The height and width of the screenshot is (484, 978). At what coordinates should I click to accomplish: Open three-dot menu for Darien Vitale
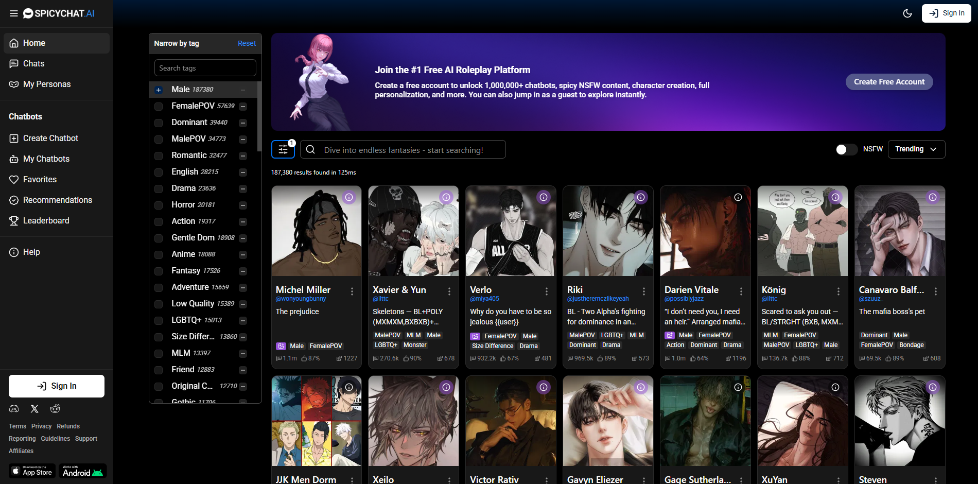coord(741,291)
